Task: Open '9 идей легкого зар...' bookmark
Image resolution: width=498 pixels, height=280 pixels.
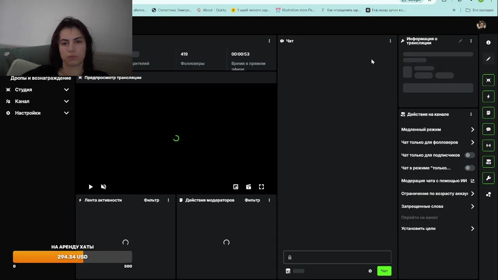Action: click(x=251, y=10)
